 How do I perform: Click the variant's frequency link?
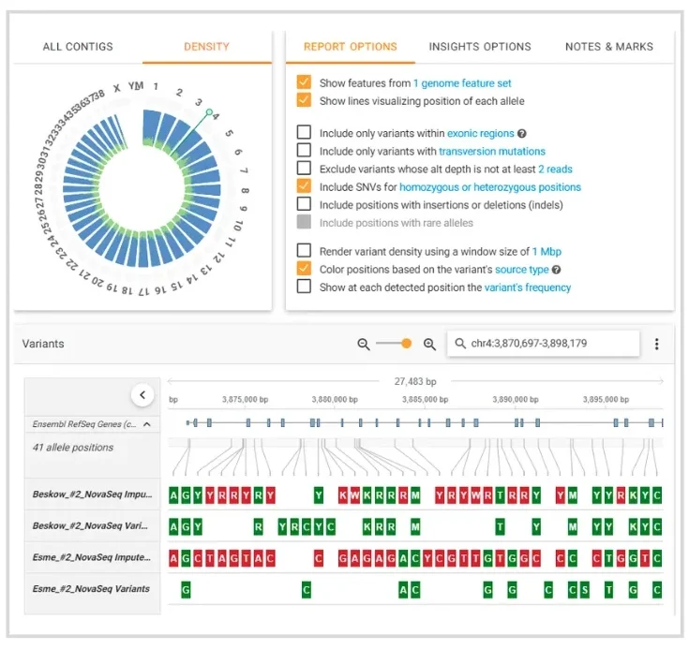[x=527, y=288]
